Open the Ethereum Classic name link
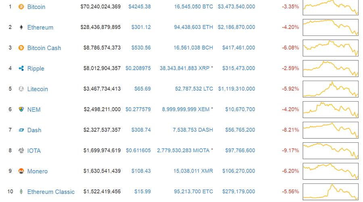 [x=51, y=192]
